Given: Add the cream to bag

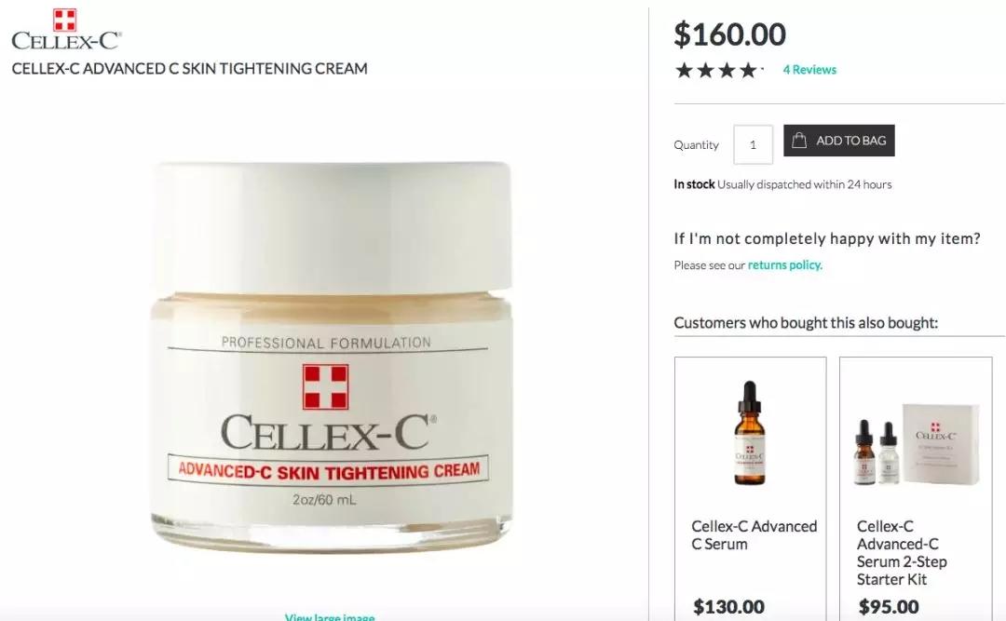Looking at the screenshot, I should click(838, 141).
